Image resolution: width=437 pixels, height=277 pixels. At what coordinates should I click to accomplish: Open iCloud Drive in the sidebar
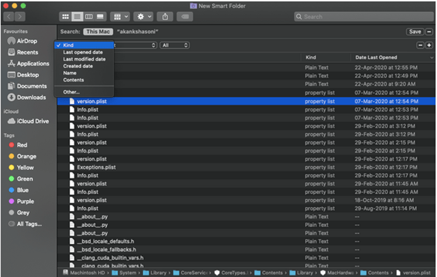28,121
